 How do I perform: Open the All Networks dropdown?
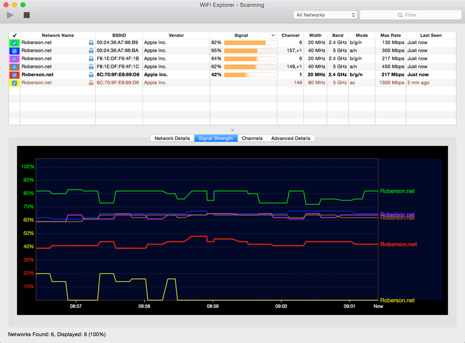[325, 15]
